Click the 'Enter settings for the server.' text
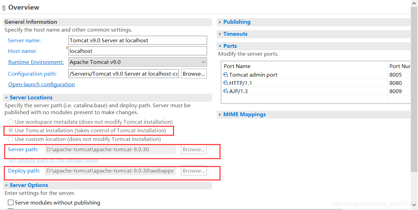The width and height of the screenshot is (418, 210). [40, 193]
